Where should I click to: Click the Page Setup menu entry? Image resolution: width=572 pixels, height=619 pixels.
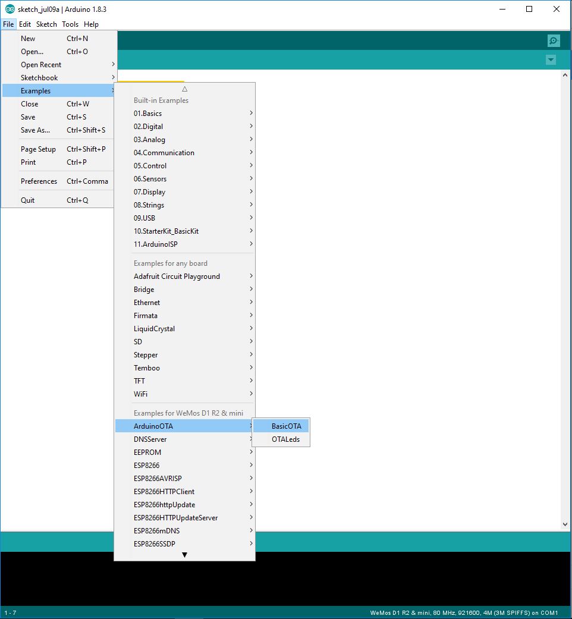tap(38, 149)
